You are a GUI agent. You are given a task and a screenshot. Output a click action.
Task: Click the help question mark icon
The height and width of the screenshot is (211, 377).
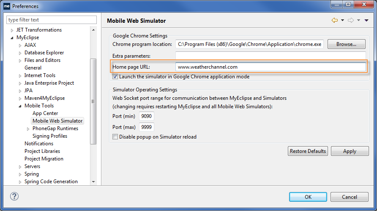[14, 196]
